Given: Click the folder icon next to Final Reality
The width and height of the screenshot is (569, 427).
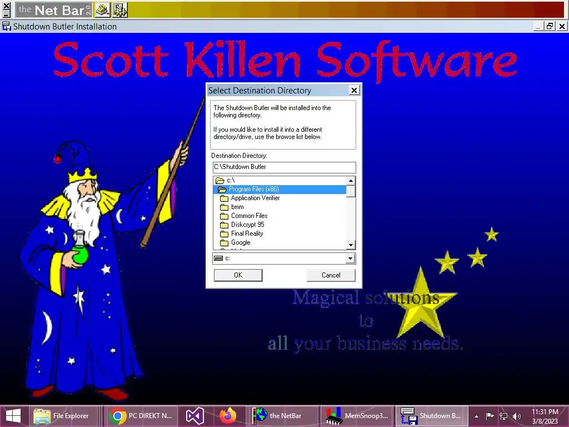Looking at the screenshot, I should (x=224, y=234).
